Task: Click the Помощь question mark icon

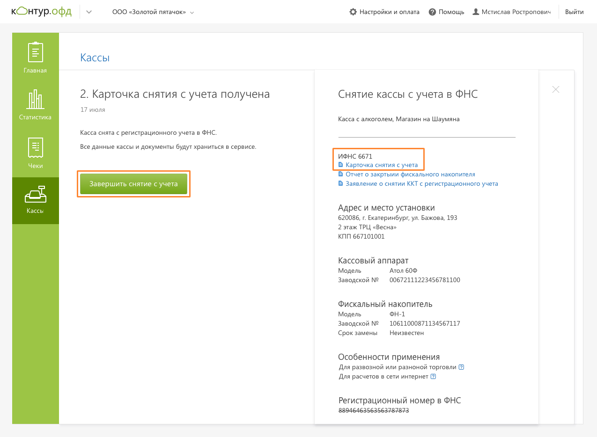Action: 432,12
